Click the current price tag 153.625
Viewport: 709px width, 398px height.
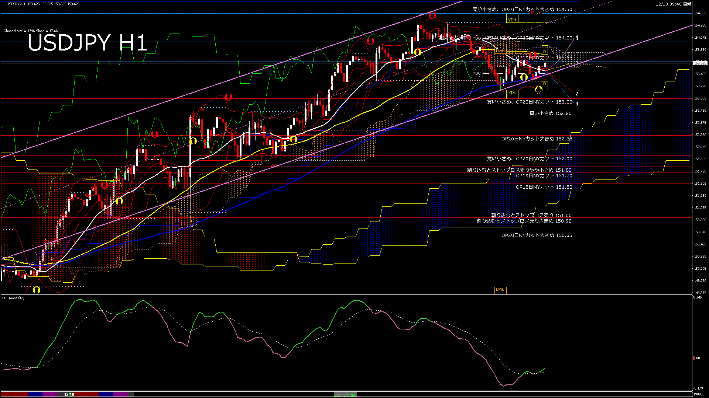click(x=700, y=63)
